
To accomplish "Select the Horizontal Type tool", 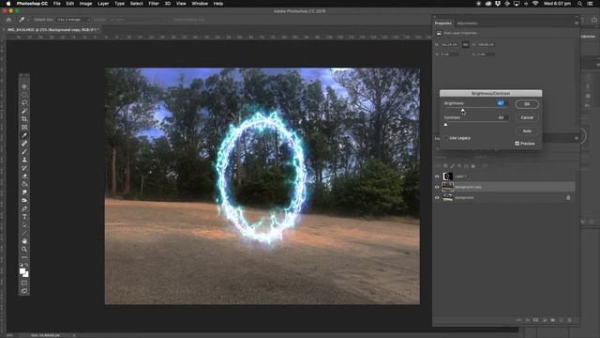I will (x=24, y=217).
